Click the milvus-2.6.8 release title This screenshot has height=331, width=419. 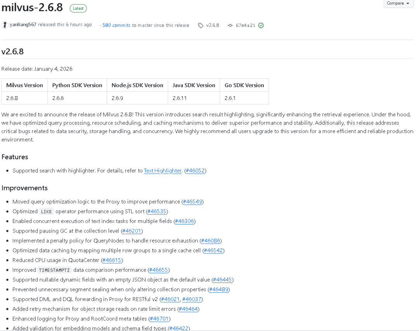click(x=32, y=7)
